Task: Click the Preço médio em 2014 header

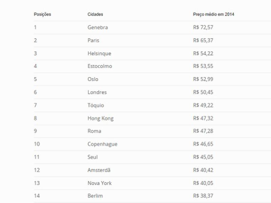Action: (x=213, y=15)
